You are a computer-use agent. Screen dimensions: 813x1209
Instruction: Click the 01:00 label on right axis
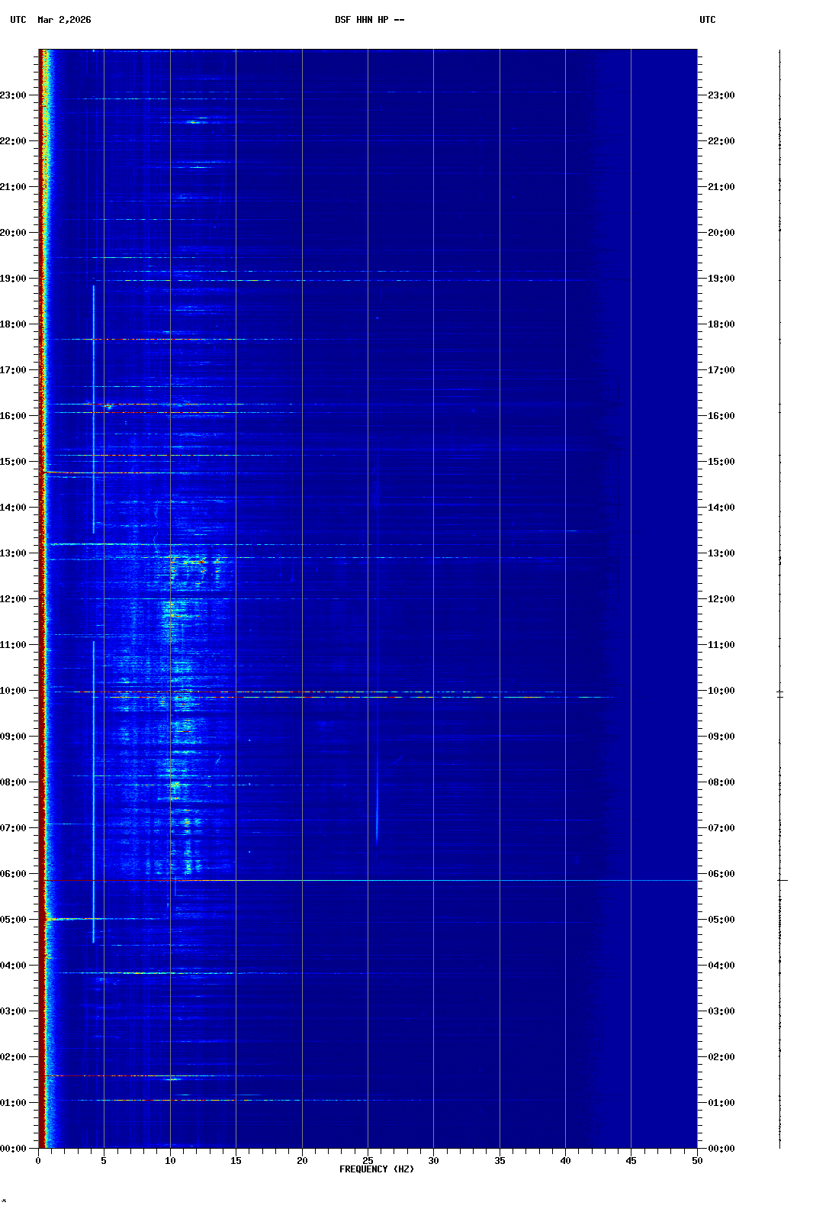[721, 1103]
